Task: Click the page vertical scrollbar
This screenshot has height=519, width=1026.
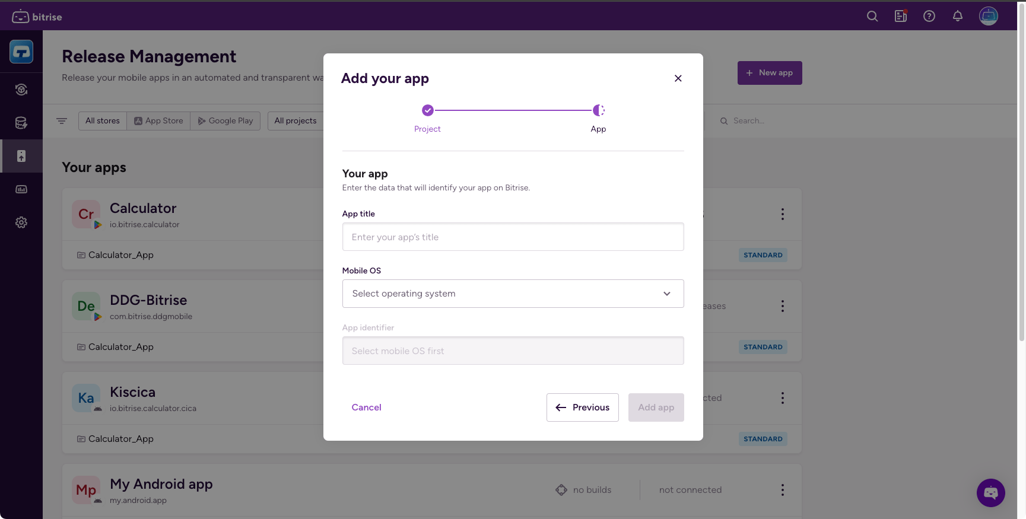Action: pos(1021,172)
